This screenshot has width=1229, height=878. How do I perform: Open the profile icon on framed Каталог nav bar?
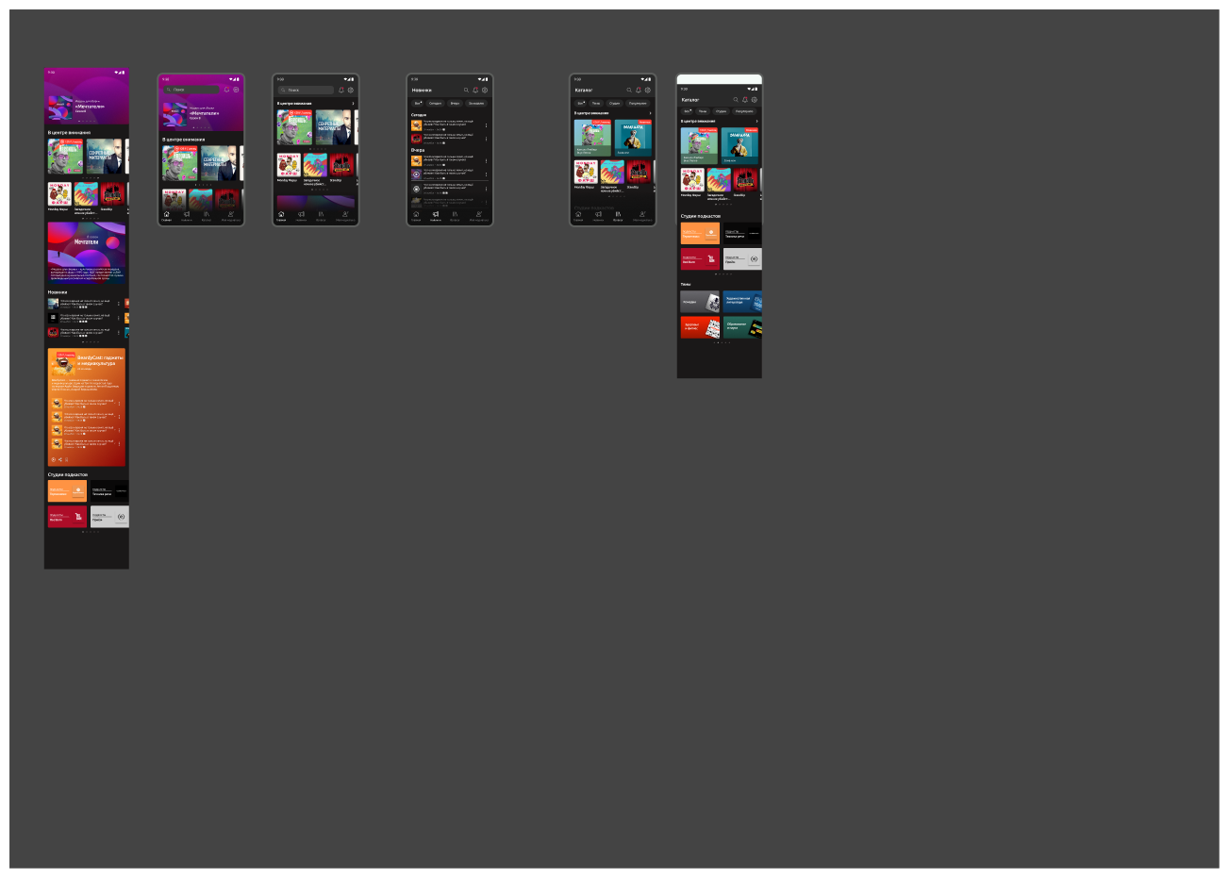click(x=642, y=214)
